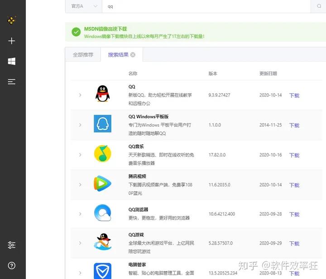Click the 电脑管家 shield icon

pos(102,271)
